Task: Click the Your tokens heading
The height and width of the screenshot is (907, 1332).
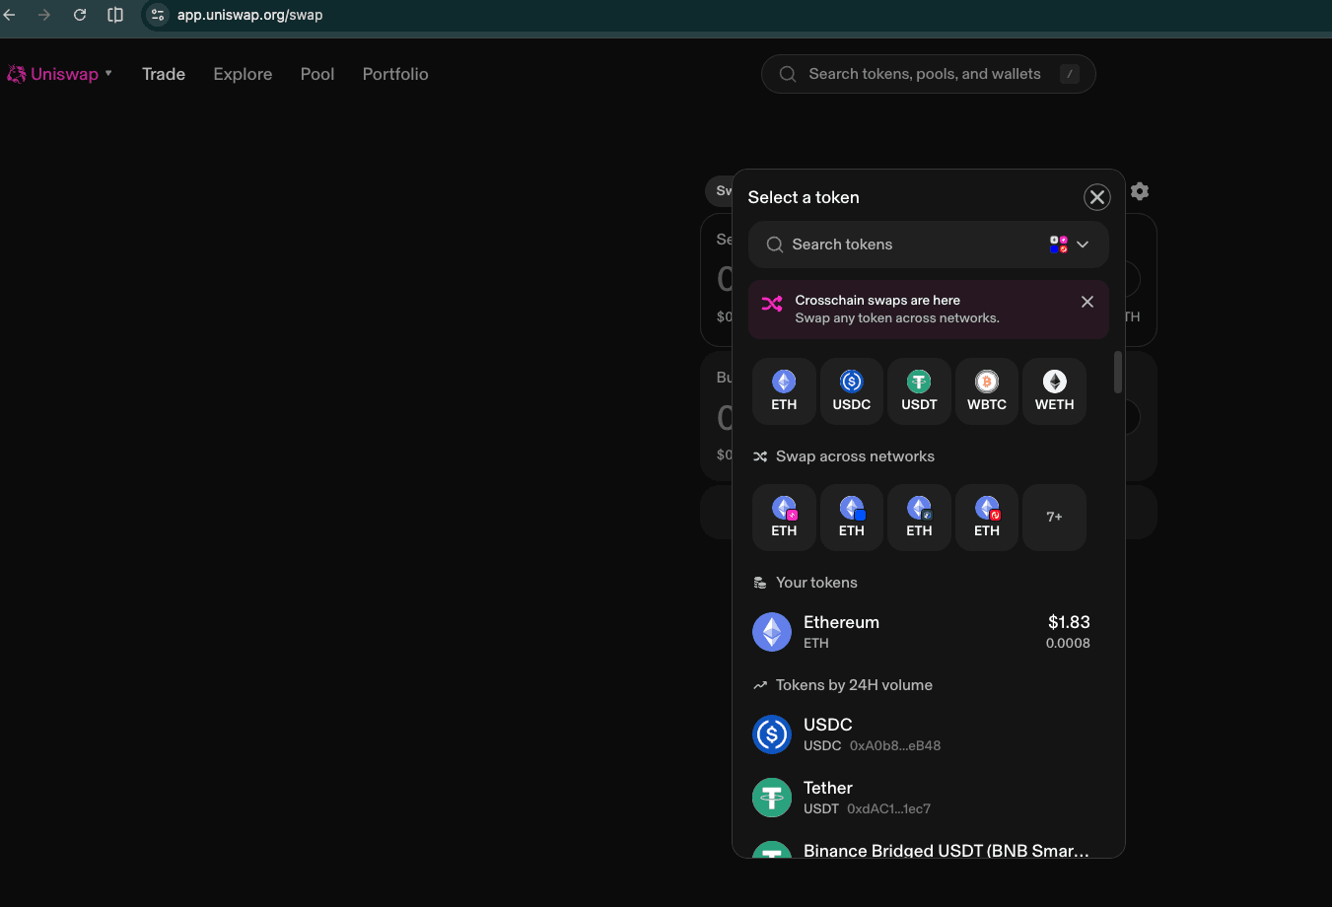Action: 816,583
